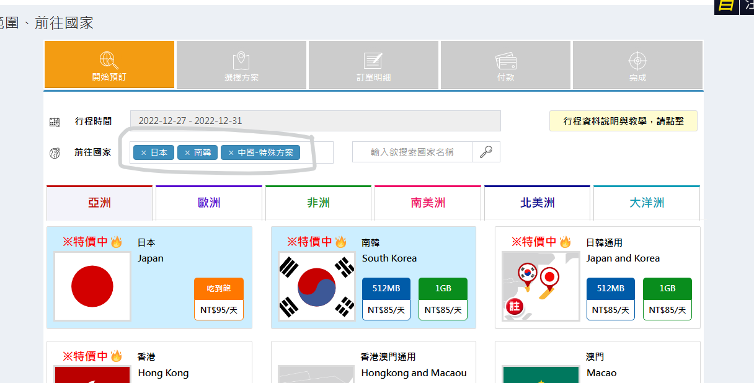Click the 日韓通用 card title
The height and width of the screenshot is (383, 754).
[605, 242]
